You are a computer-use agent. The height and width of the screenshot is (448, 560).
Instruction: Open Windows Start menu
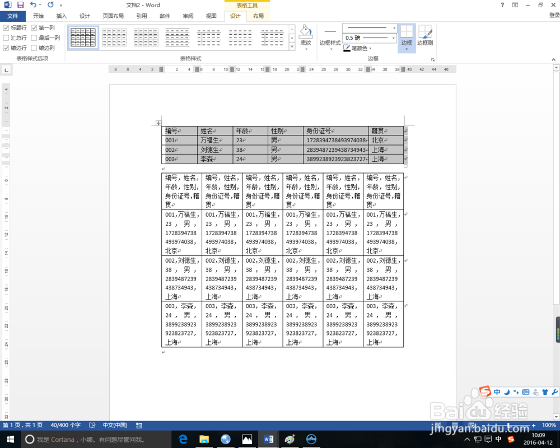point(10,440)
